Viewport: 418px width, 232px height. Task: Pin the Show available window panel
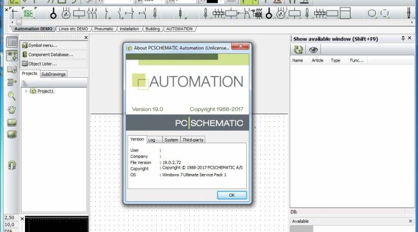click(403, 38)
